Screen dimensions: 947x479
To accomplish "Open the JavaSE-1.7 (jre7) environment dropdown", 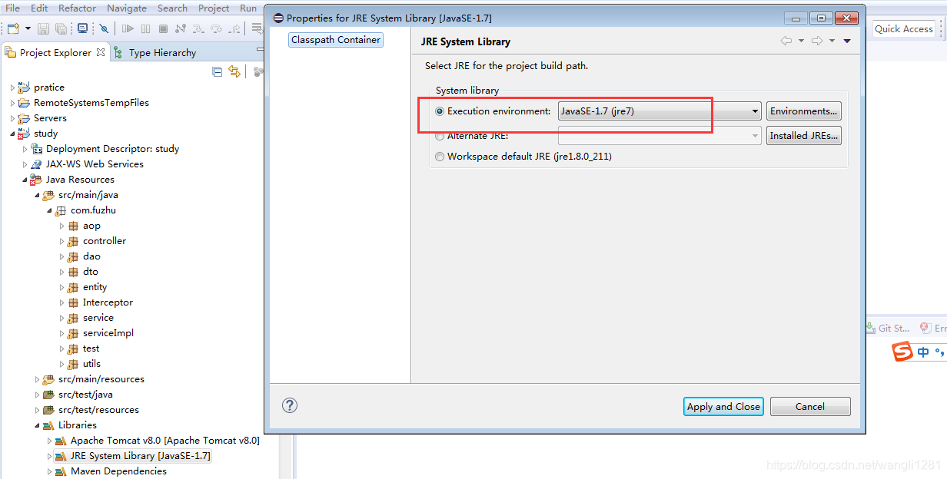I will point(660,111).
